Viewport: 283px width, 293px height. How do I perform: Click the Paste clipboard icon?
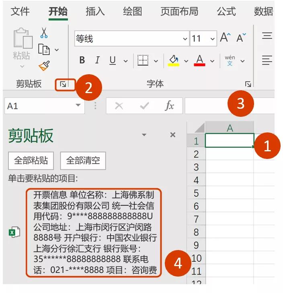[23, 38]
